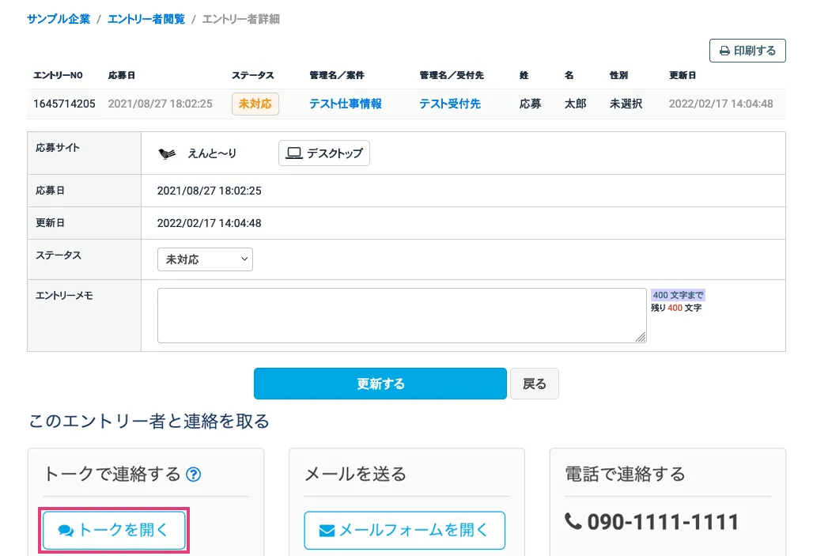The image size is (813, 556).
Task: Click the えんと〜り site logo icon
Action: 166,153
